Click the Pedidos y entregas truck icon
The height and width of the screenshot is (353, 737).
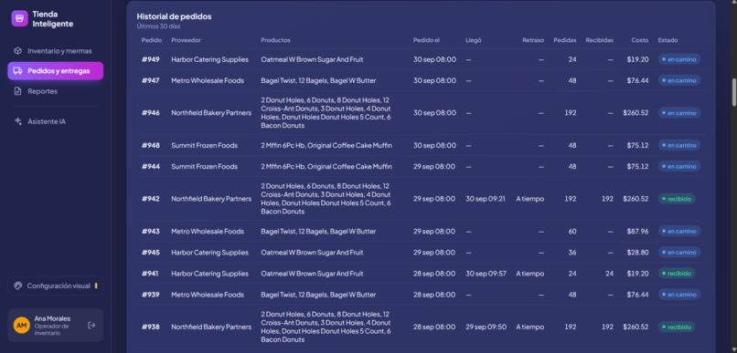pyautogui.click(x=18, y=71)
